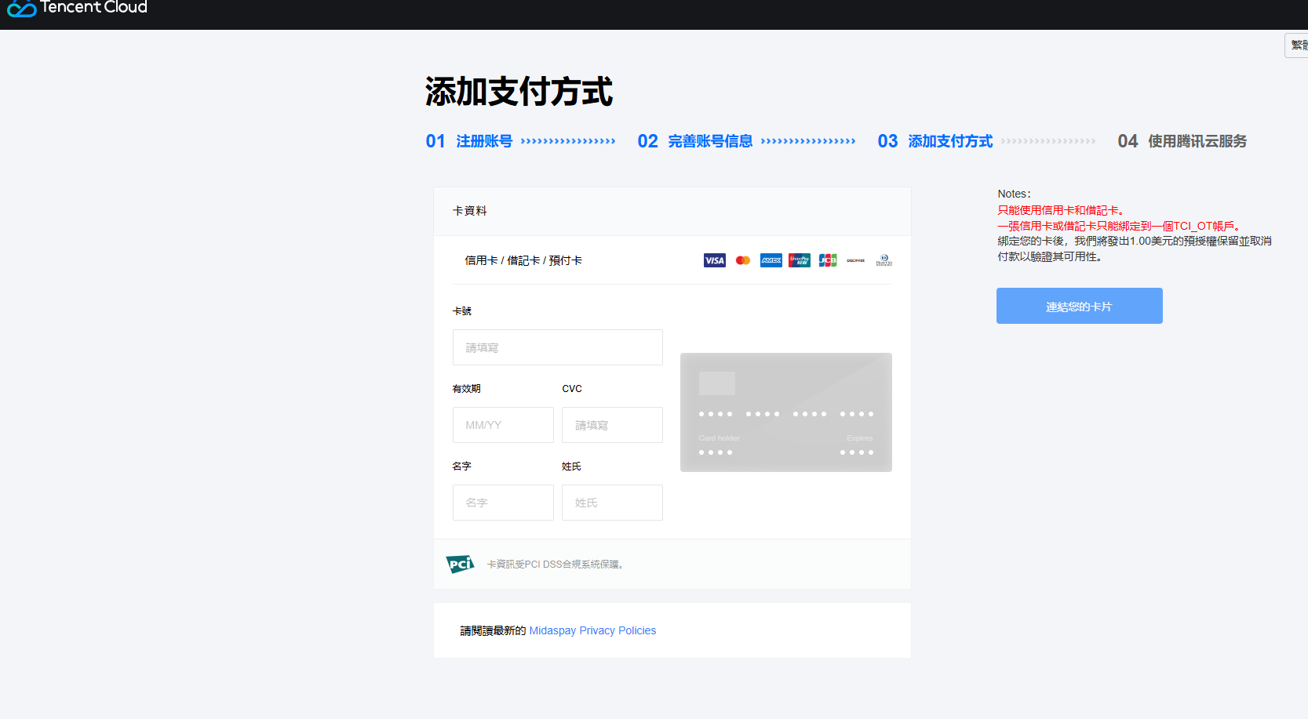Click the MM/YY expiry date field
Image resolution: width=1308 pixels, height=719 pixels.
pyautogui.click(x=503, y=425)
